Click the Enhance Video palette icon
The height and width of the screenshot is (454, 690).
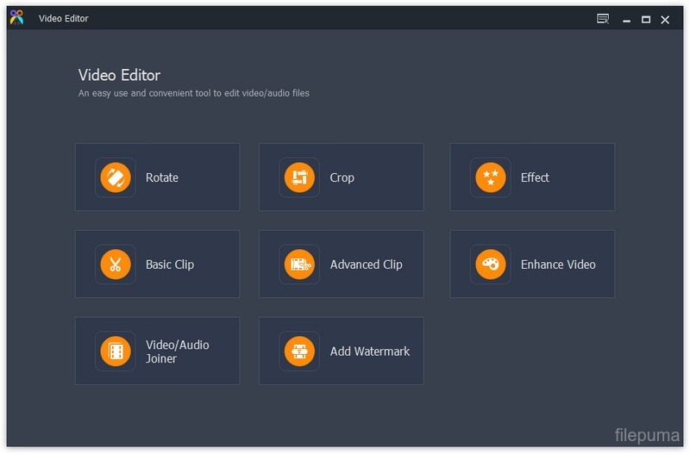pos(490,264)
